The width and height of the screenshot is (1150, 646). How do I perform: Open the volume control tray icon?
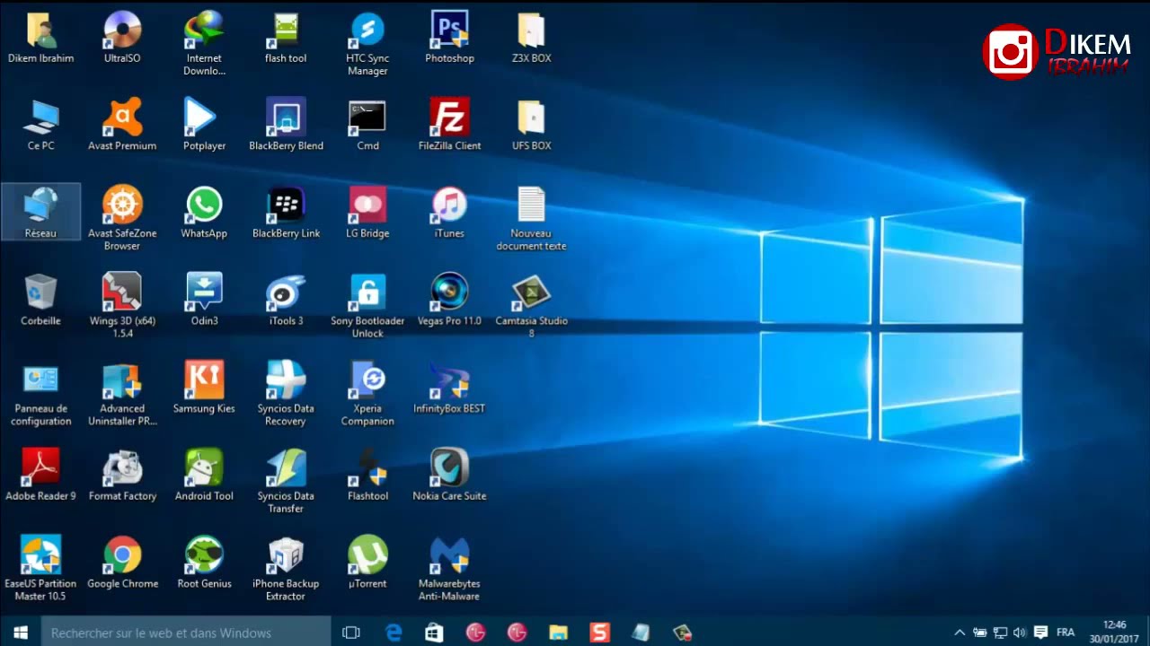[1020, 633]
